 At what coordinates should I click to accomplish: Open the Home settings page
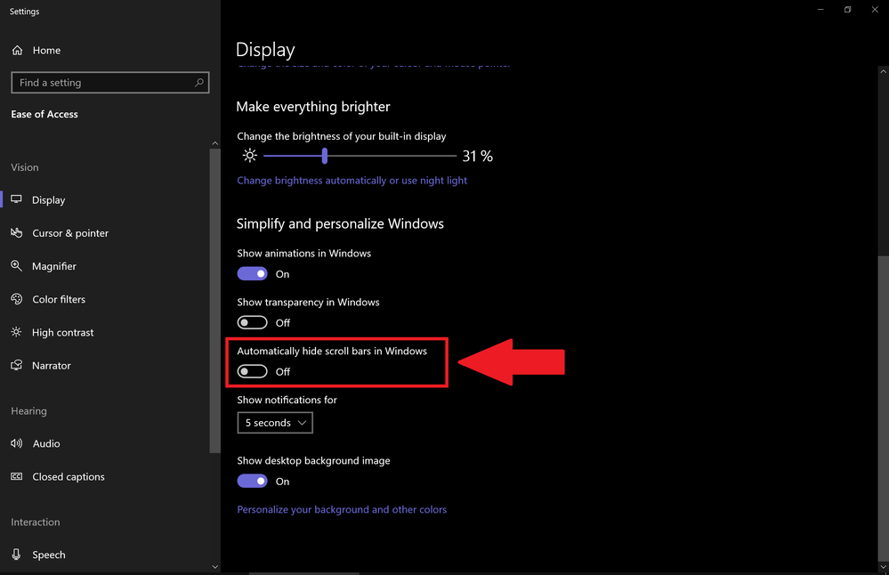pyautogui.click(x=46, y=50)
